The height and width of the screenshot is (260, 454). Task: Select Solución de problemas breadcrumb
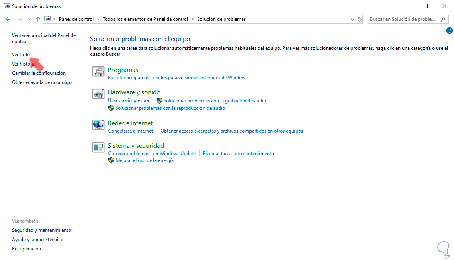click(x=221, y=19)
